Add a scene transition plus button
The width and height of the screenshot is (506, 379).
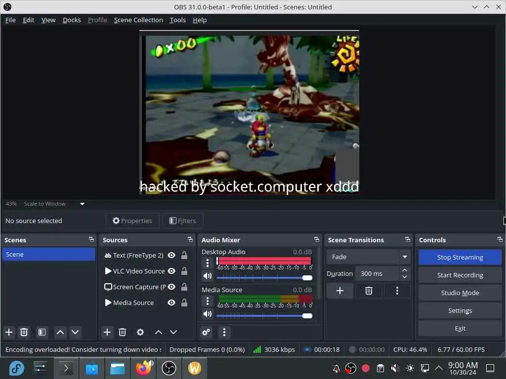pyautogui.click(x=340, y=291)
